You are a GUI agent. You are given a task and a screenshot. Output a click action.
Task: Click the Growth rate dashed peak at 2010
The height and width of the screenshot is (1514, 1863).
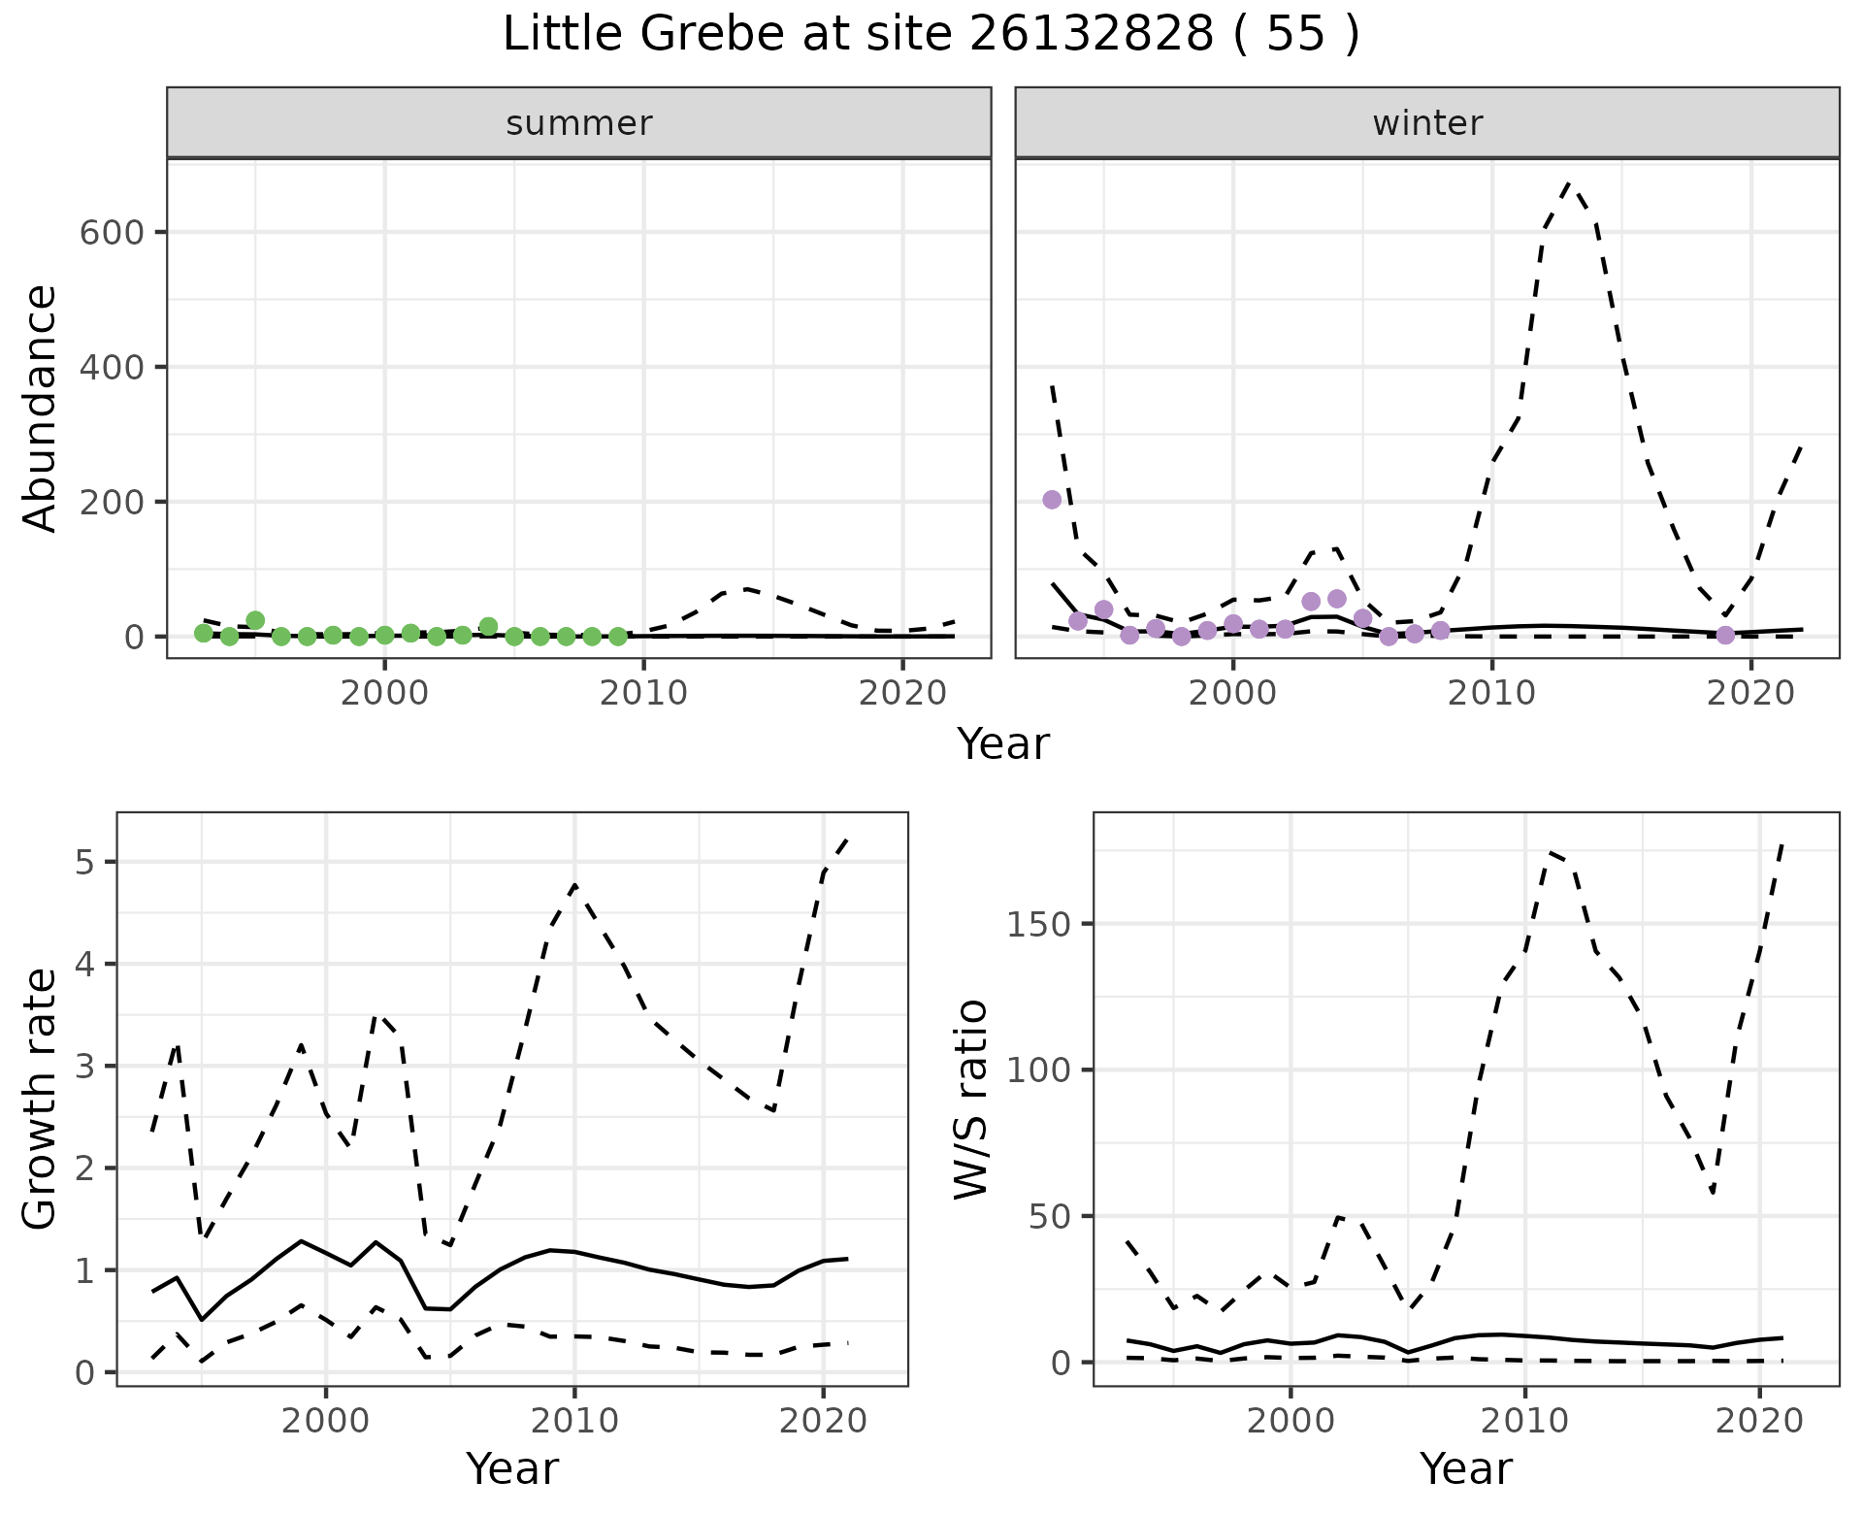point(574,884)
